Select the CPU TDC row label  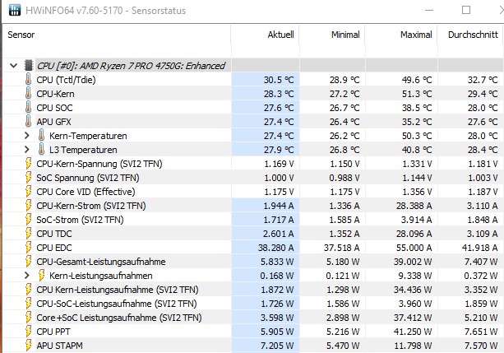(x=54, y=234)
